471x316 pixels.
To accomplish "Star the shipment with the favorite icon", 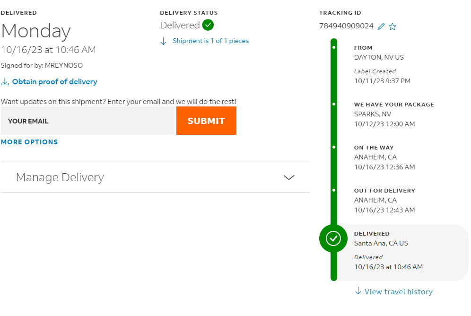I will (x=392, y=26).
